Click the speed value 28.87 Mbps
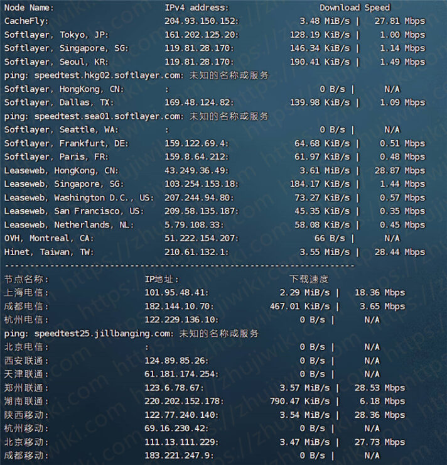The height and width of the screenshot is (465, 447). pos(400,171)
